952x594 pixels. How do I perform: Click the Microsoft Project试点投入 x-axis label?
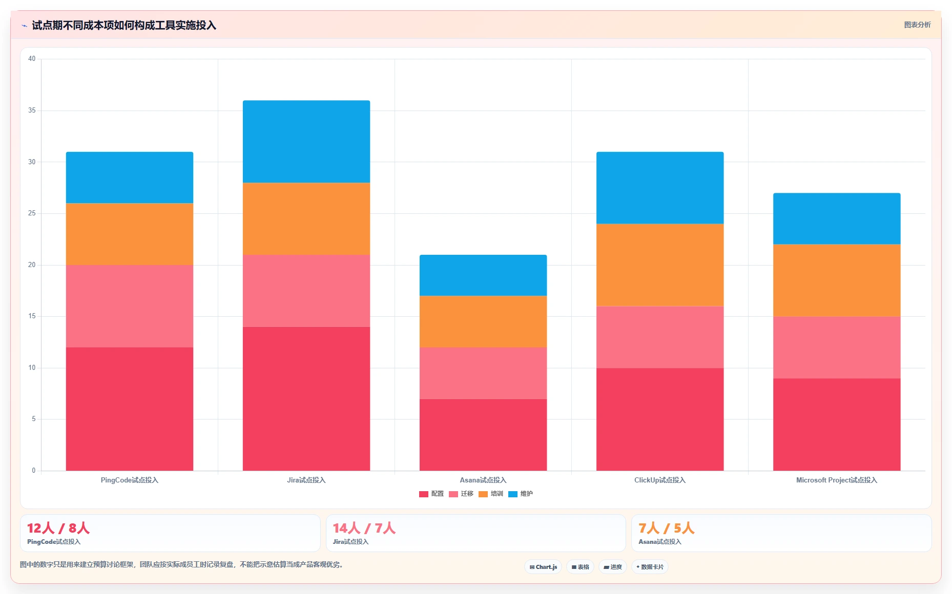837,480
